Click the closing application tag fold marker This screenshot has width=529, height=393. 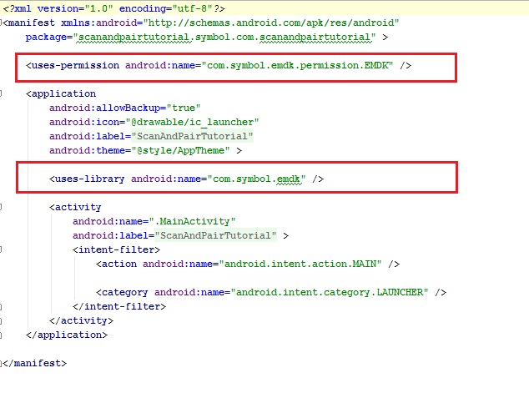tap(4, 335)
